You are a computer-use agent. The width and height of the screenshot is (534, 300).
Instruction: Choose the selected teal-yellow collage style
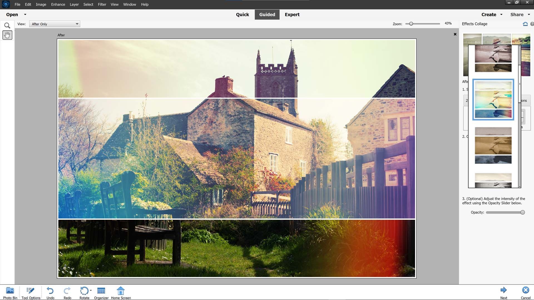point(493,100)
